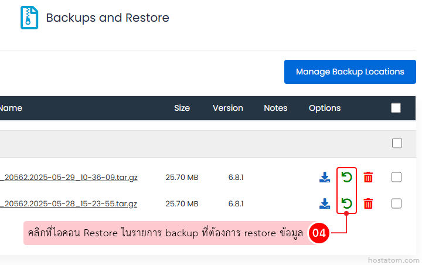The image size is (422, 265).
Task: Click the Backups and Restore page title
Action: click(x=107, y=18)
